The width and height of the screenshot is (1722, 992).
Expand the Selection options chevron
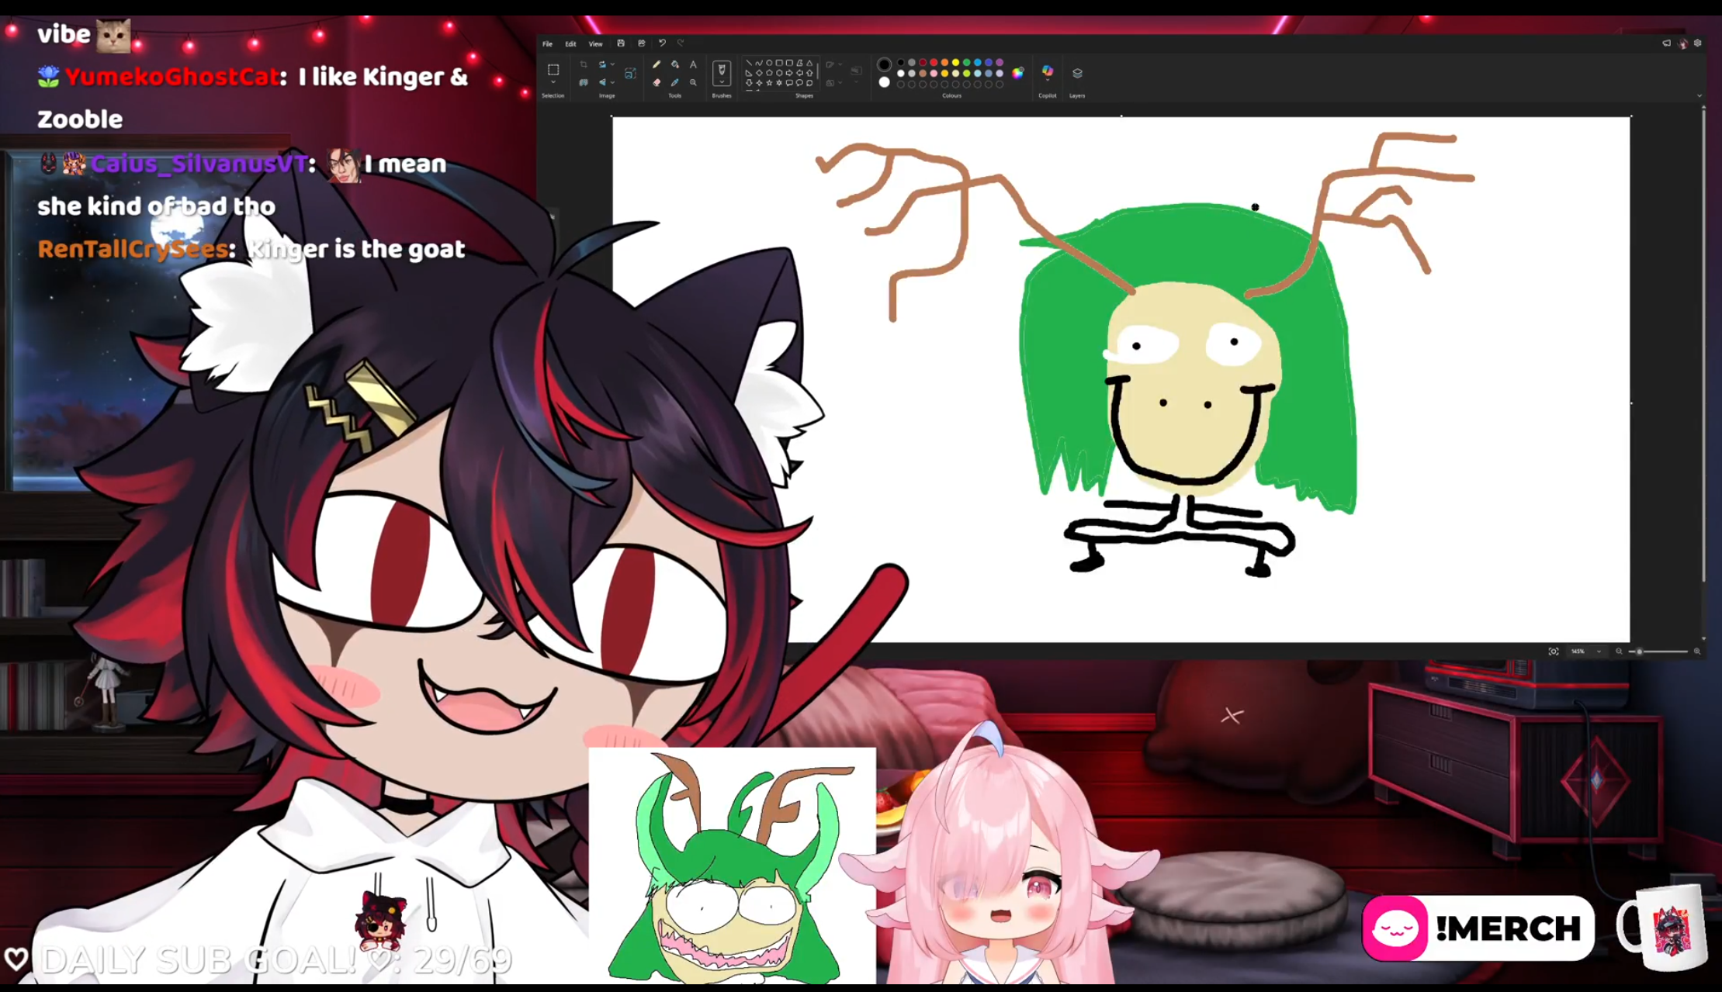coord(553,82)
